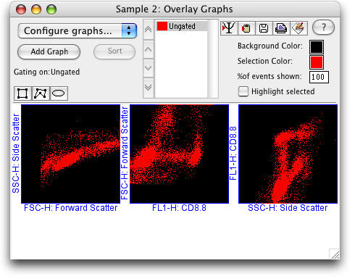This screenshot has width=355, height=279.
Task: Click the Sort button
Action: tap(114, 51)
